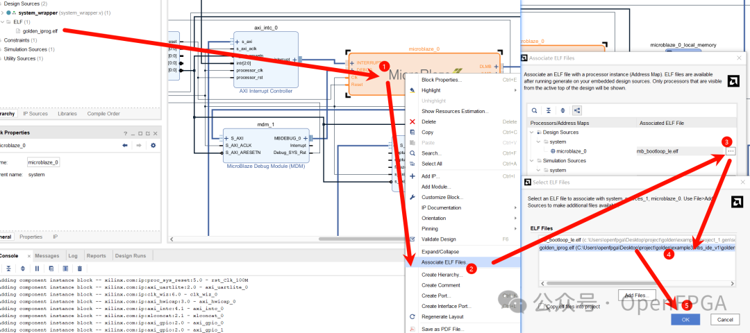This screenshot has width=750, height=333.
Task: Open IP Documentation submenu
Action: (462, 208)
